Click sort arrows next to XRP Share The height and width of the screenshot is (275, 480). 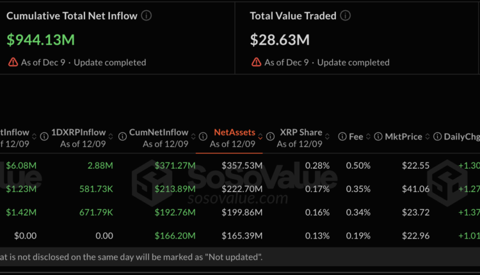tap(327, 137)
